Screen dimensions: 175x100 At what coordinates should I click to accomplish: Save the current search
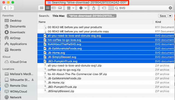[x=163, y=16]
